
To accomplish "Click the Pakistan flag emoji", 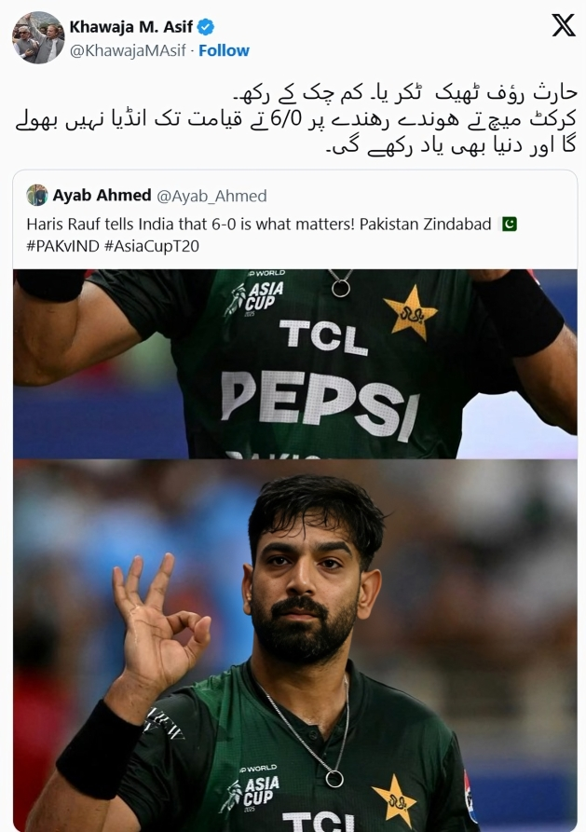I will point(510,225).
